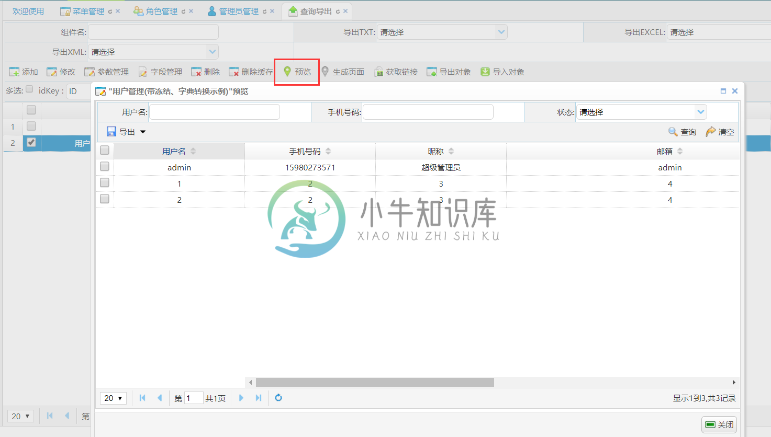Refresh the 角色管理 tab via its reload icon
This screenshot has width=771, height=437.
tap(183, 11)
